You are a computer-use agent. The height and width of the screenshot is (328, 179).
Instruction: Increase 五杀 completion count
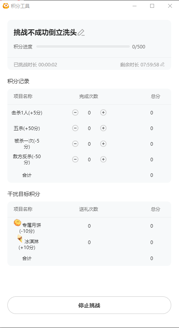103,128
